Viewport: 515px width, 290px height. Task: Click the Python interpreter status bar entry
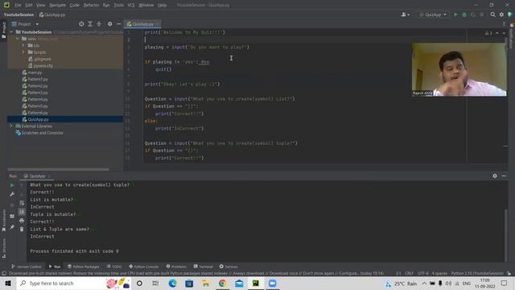pos(477,273)
